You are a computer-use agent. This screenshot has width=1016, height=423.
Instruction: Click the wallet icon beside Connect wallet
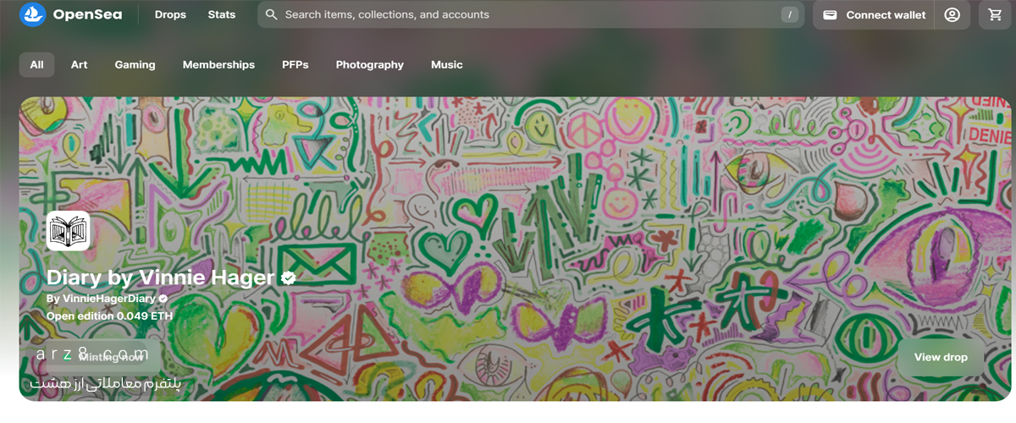click(x=831, y=14)
